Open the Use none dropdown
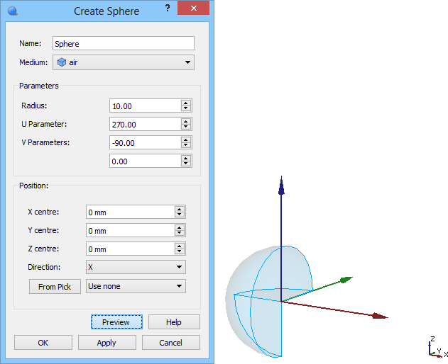Image resolution: width=448 pixels, height=364 pixels. pos(136,286)
